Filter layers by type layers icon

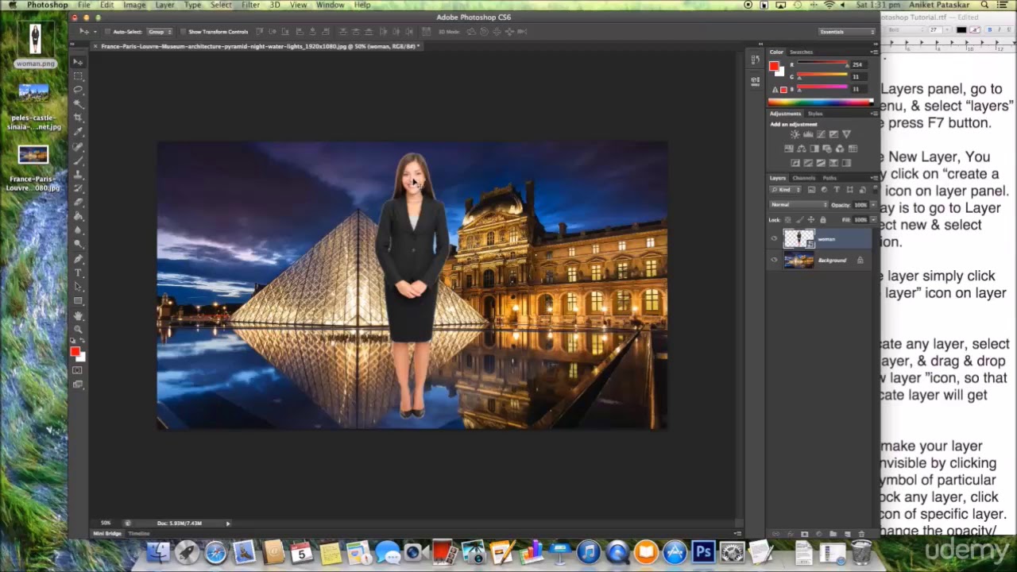pyautogui.click(x=837, y=190)
